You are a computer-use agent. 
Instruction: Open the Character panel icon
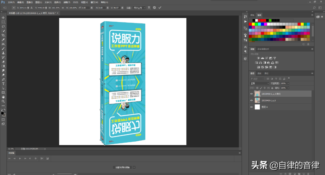[x=246, y=47]
